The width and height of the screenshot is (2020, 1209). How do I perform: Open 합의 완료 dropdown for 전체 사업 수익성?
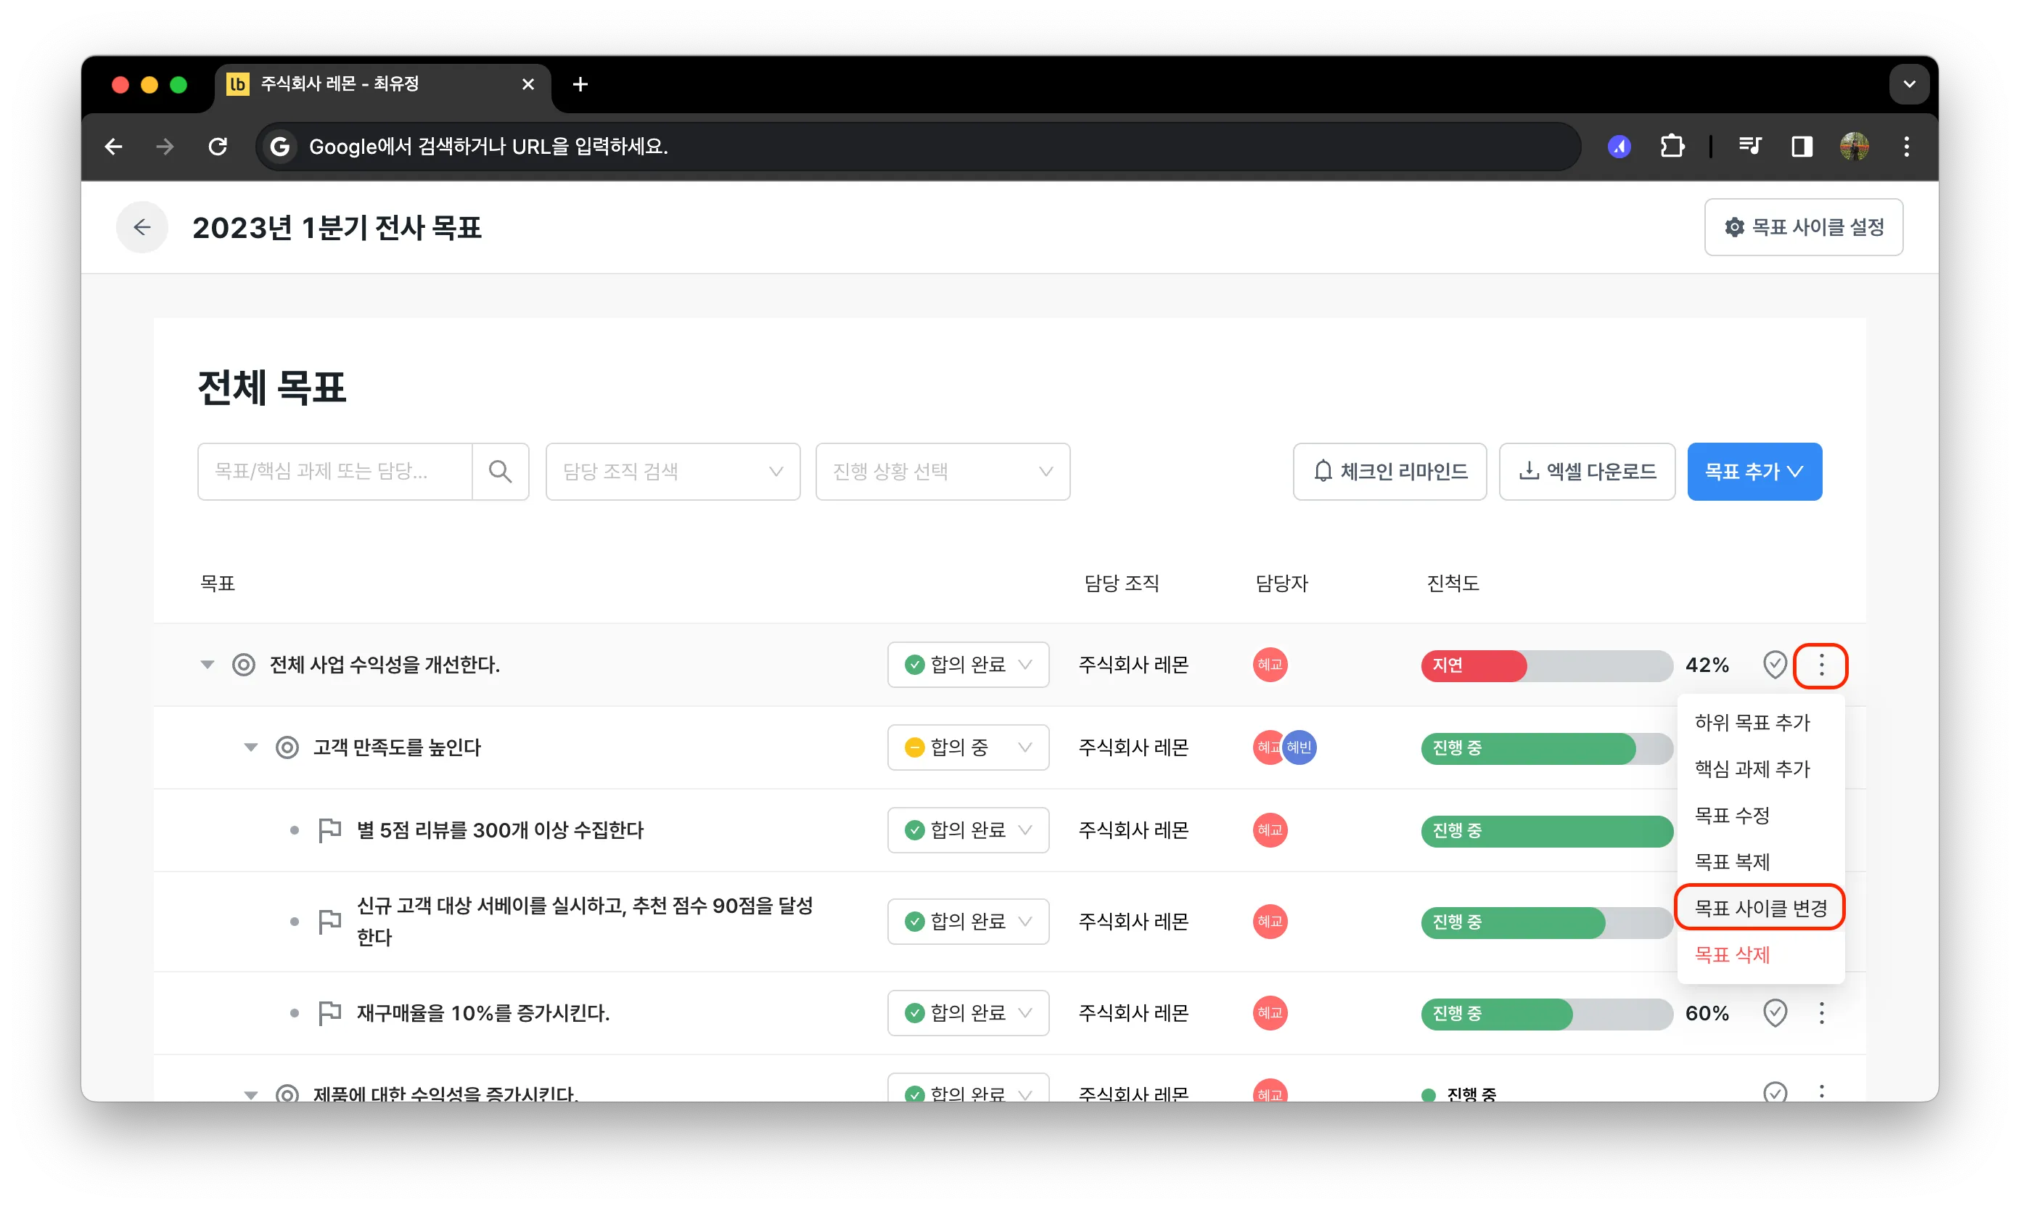click(x=968, y=665)
